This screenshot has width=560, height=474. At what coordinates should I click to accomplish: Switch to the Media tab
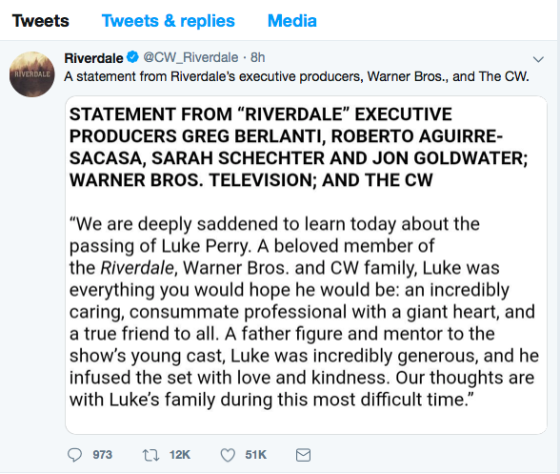pos(292,21)
